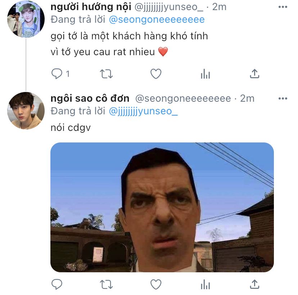Like the tweet about khách hàng khó tính
298x295 pixels.
156,74
